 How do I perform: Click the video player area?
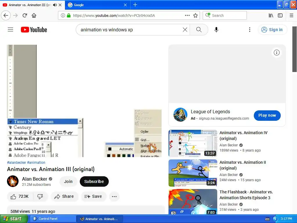[x=84, y=101]
